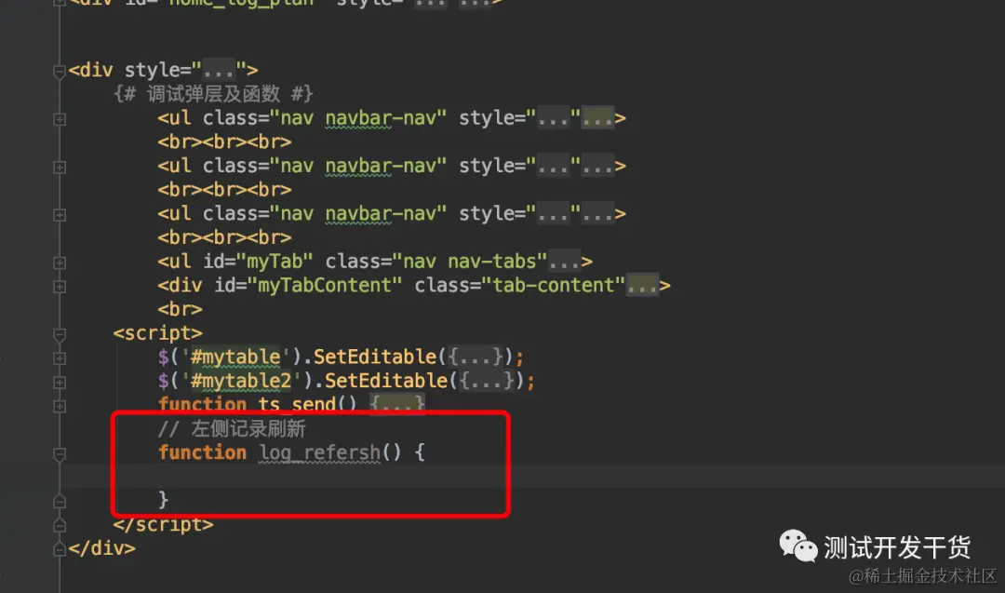Expand folded {...} in #mytable SetEditable call
The height and width of the screenshot is (593, 1005).
tap(475, 357)
